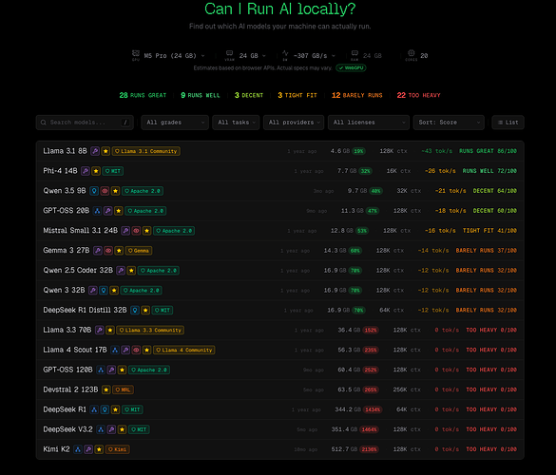The height and width of the screenshot is (475, 556).
Task: Select the 12 Barely Runs filter
Action: (x=356, y=95)
